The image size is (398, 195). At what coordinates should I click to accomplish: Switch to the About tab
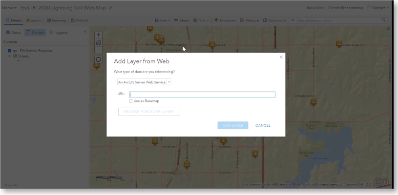click(14, 32)
